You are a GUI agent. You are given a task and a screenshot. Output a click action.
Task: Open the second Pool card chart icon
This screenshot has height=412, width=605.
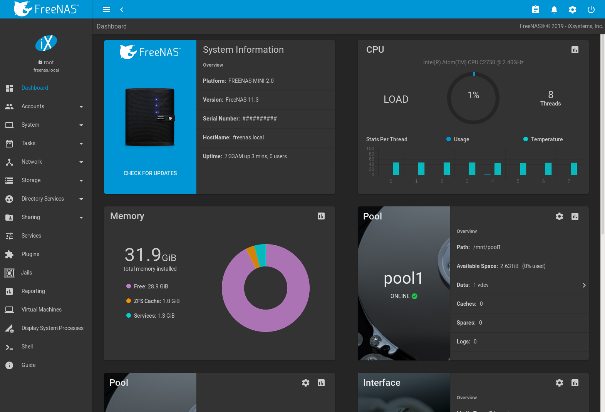pyautogui.click(x=321, y=383)
